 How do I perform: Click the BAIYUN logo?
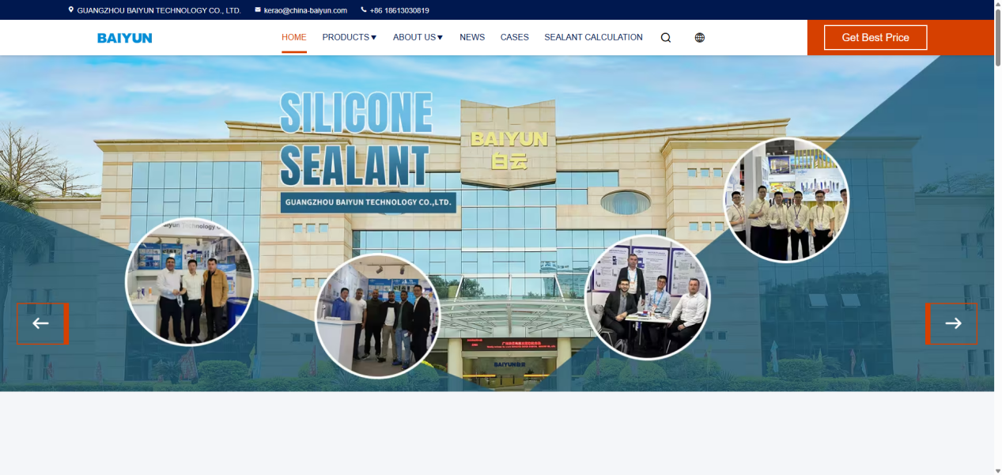coord(125,38)
